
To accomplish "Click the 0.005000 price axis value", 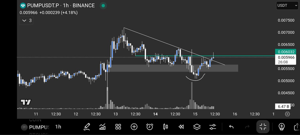I will tap(286, 81).
